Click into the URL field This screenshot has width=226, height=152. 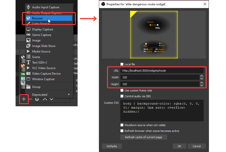click(162, 71)
